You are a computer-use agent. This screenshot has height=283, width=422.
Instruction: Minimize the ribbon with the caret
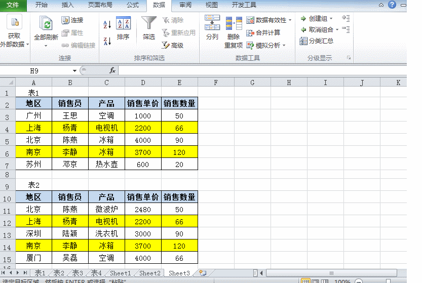click(381, 5)
